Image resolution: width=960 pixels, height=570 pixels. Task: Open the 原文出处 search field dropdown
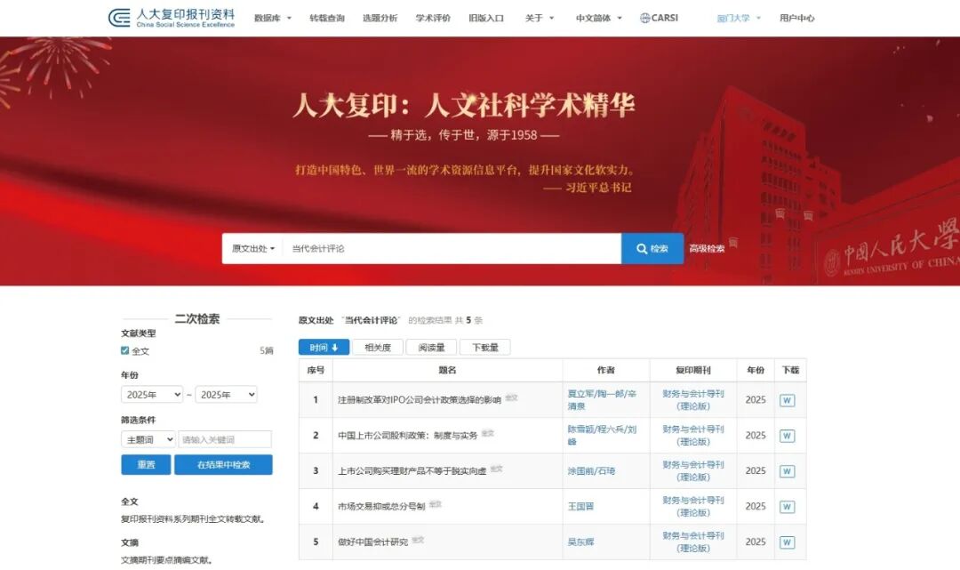(x=252, y=249)
